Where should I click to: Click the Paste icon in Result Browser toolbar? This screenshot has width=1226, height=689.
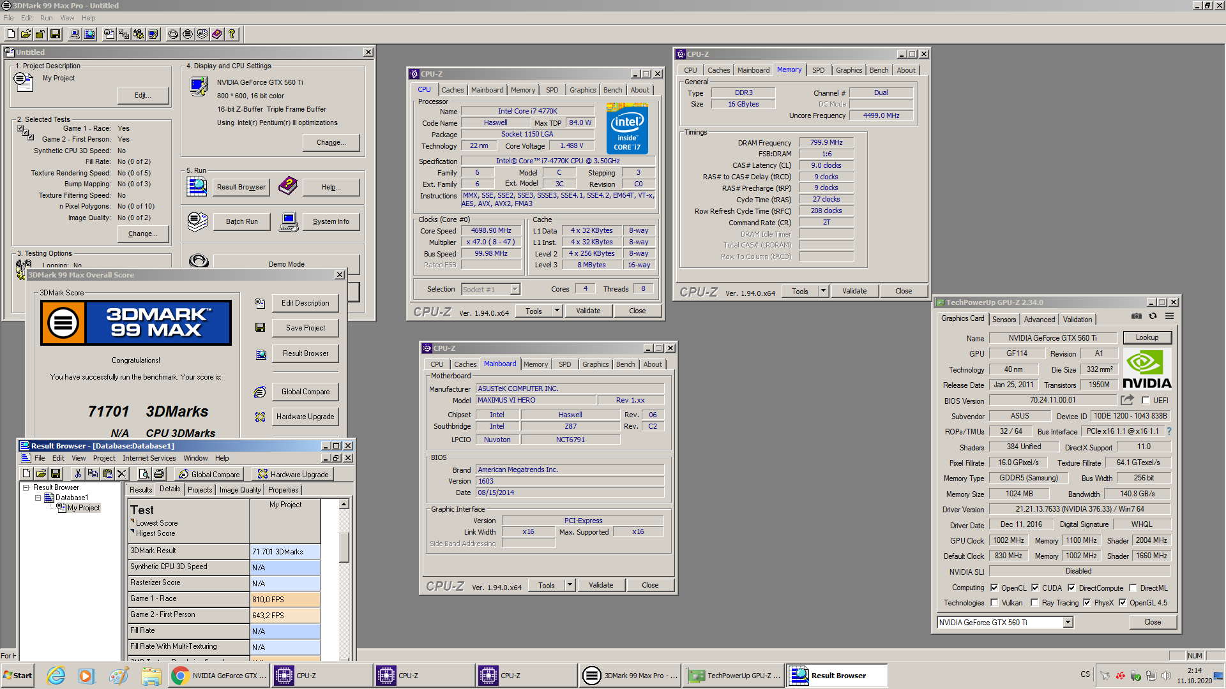pos(107,473)
